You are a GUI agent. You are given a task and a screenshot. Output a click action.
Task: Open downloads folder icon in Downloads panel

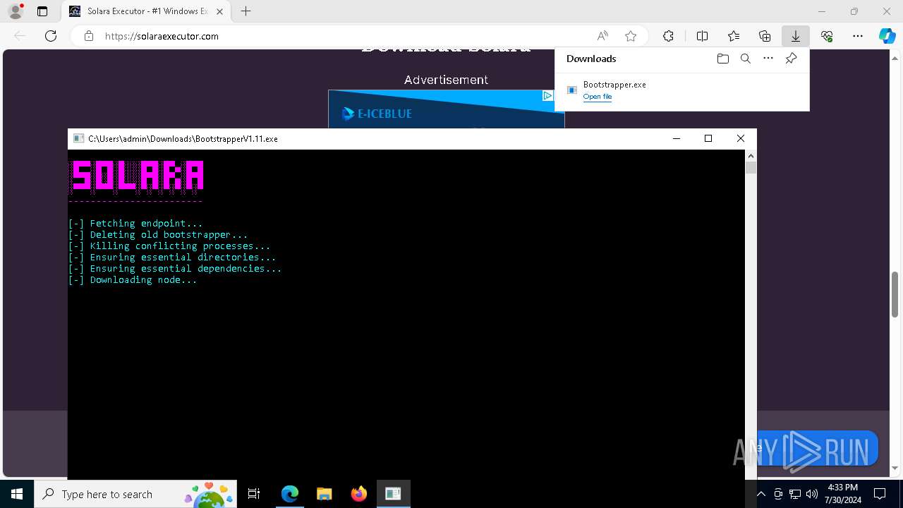(x=722, y=59)
